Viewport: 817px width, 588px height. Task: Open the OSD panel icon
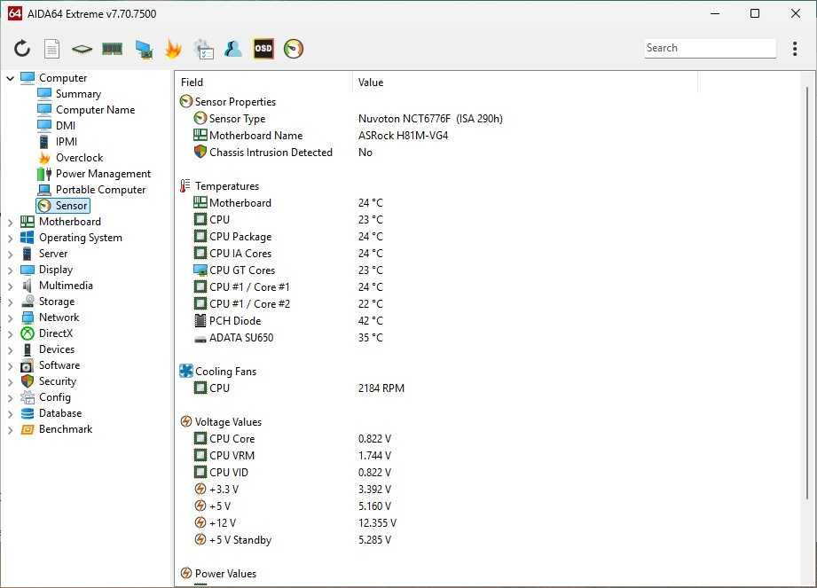[263, 49]
